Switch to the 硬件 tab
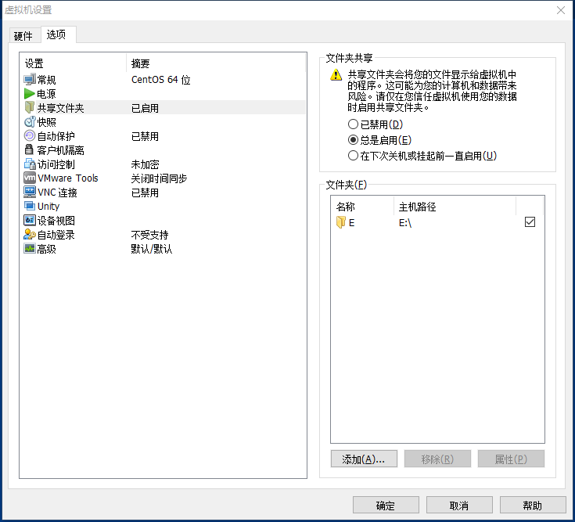The width and height of the screenshot is (575, 522). pyautogui.click(x=23, y=36)
